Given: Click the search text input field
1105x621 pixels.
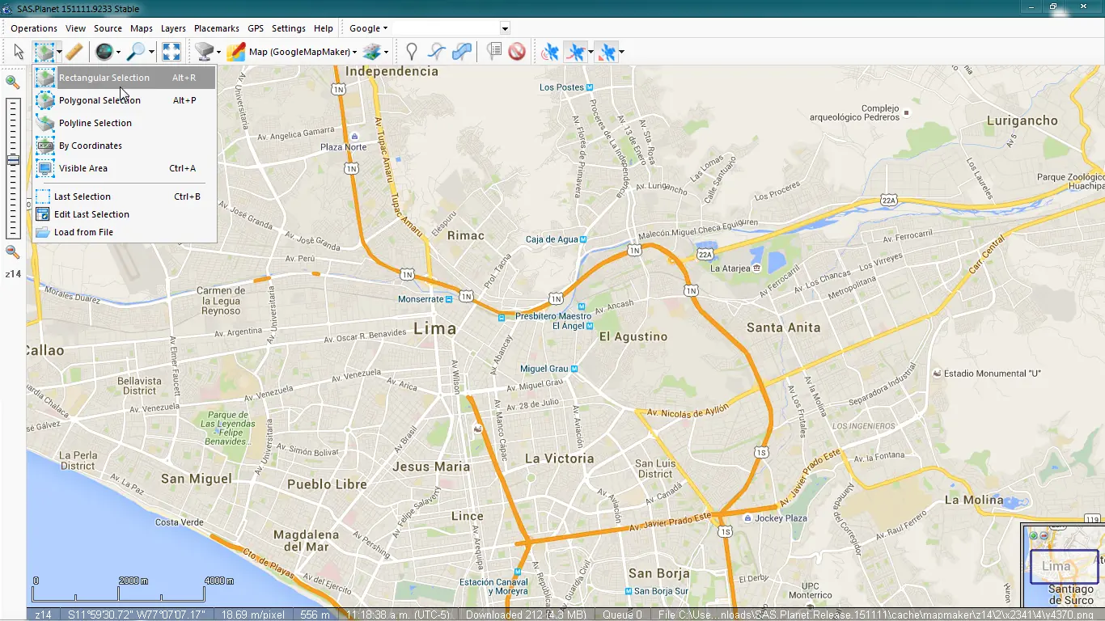Looking at the screenshot, I should (446, 28).
